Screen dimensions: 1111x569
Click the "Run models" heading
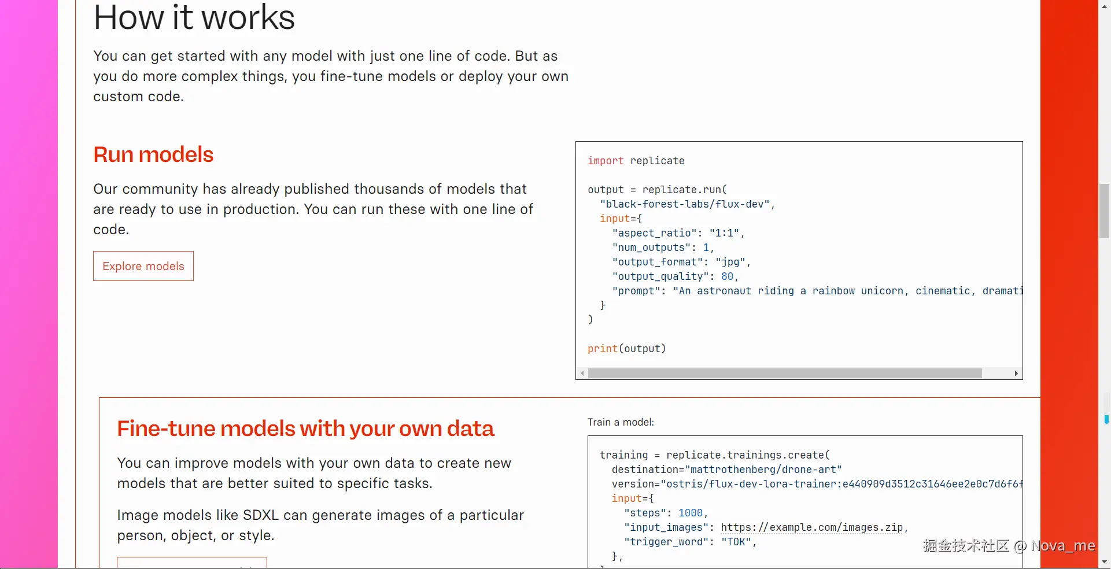[x=153, y=155]
